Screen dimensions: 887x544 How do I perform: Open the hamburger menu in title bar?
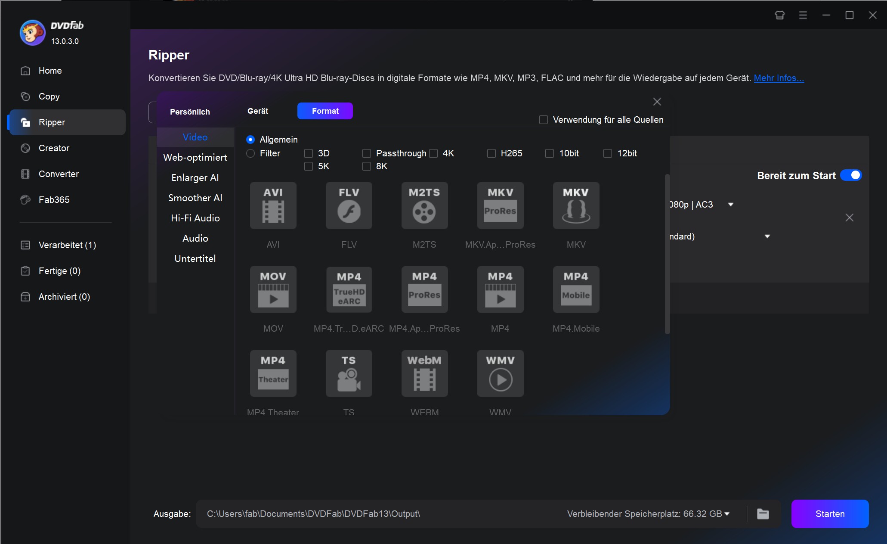(x=803, y=15)
